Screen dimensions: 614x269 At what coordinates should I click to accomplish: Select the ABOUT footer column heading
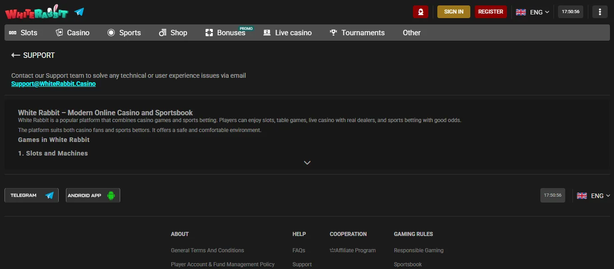click(x=180, y=234)
